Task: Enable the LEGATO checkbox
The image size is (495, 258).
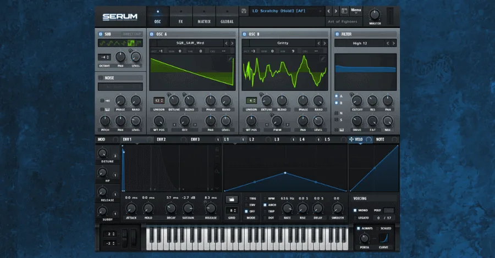Action: click(x=355, y=218)
